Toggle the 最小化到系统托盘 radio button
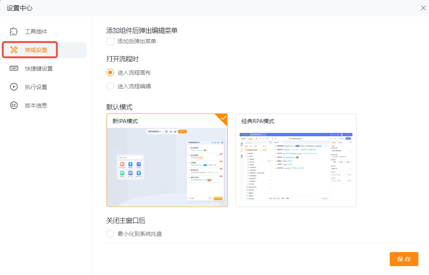The height and width of the screenshot is (275, 429). (110, 234)
